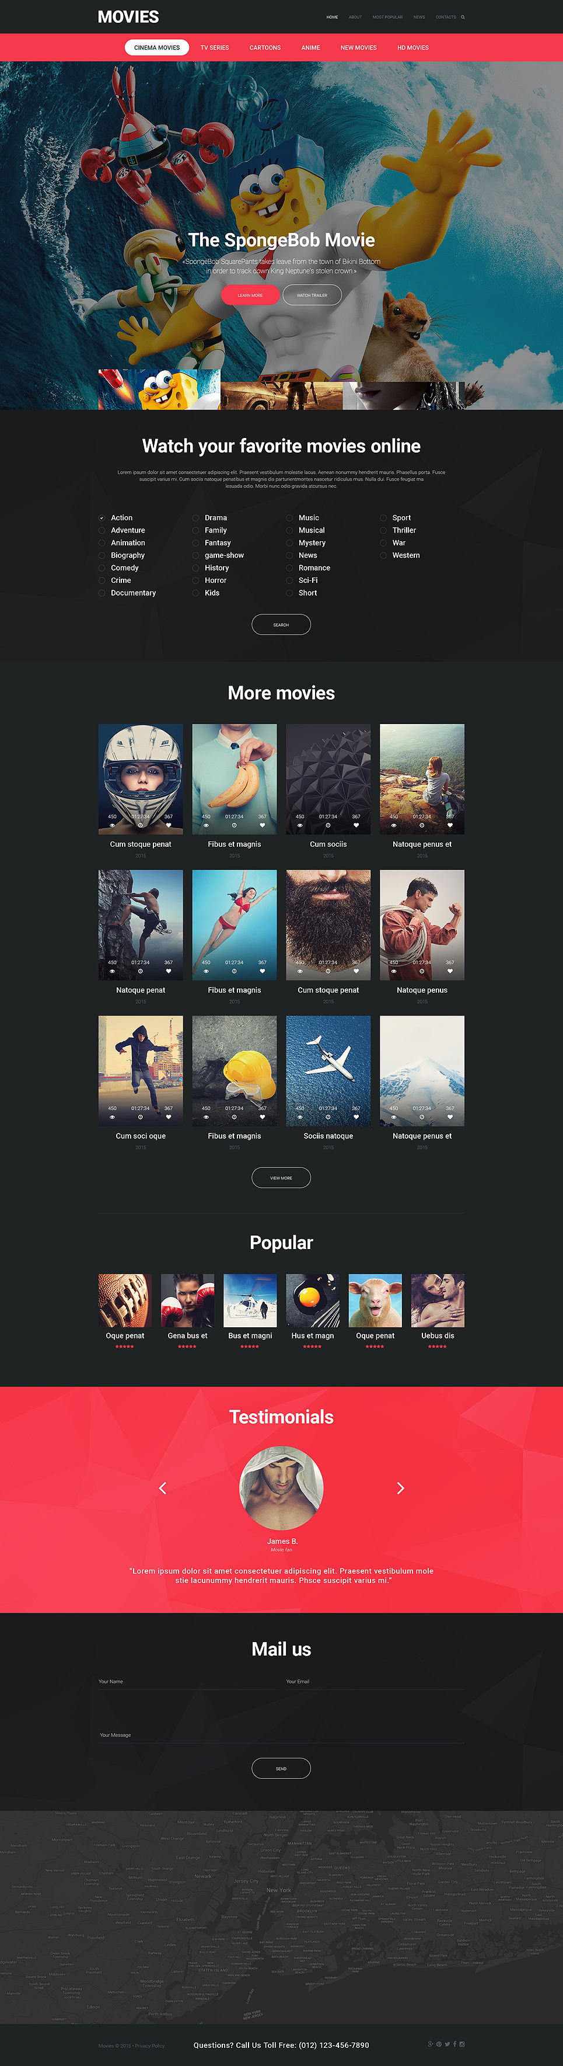563x2066 pixels.
Task: Click the Watch Trailer button
Action: pos(312,295)
